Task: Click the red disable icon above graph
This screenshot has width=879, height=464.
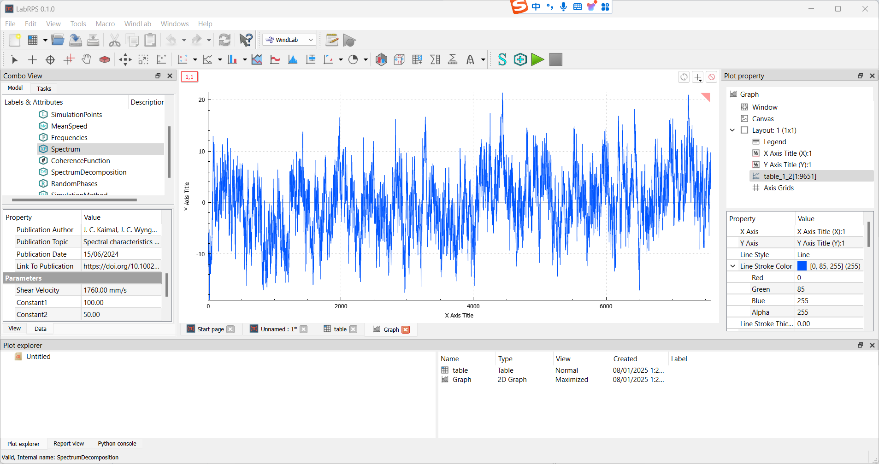Action: [712, 77]
